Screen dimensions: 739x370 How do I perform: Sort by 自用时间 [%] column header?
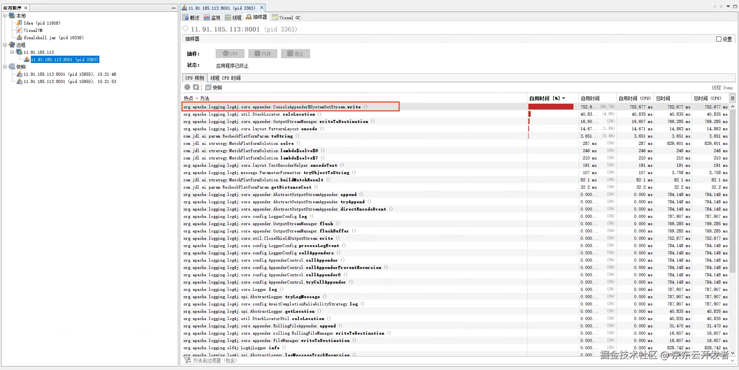[552, 98]
